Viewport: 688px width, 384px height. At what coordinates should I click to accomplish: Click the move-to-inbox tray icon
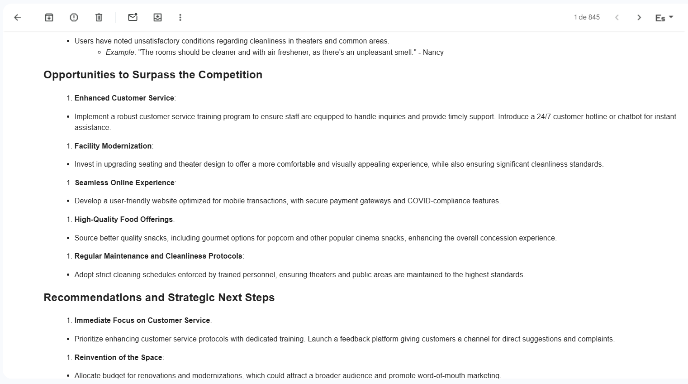point(157,17)
